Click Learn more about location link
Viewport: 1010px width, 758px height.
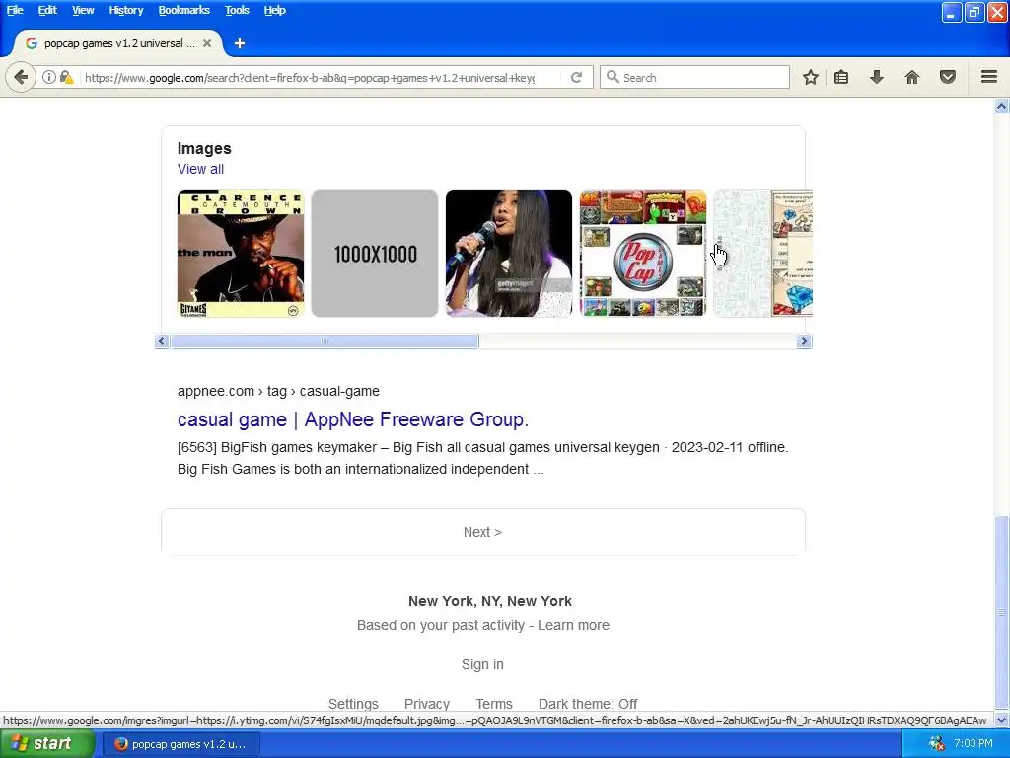573,625
